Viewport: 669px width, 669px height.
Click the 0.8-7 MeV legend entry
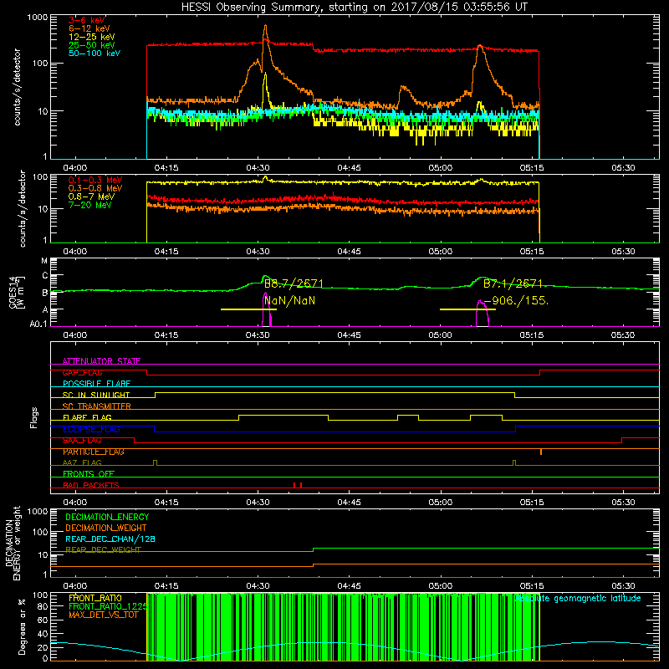point(91,197)
